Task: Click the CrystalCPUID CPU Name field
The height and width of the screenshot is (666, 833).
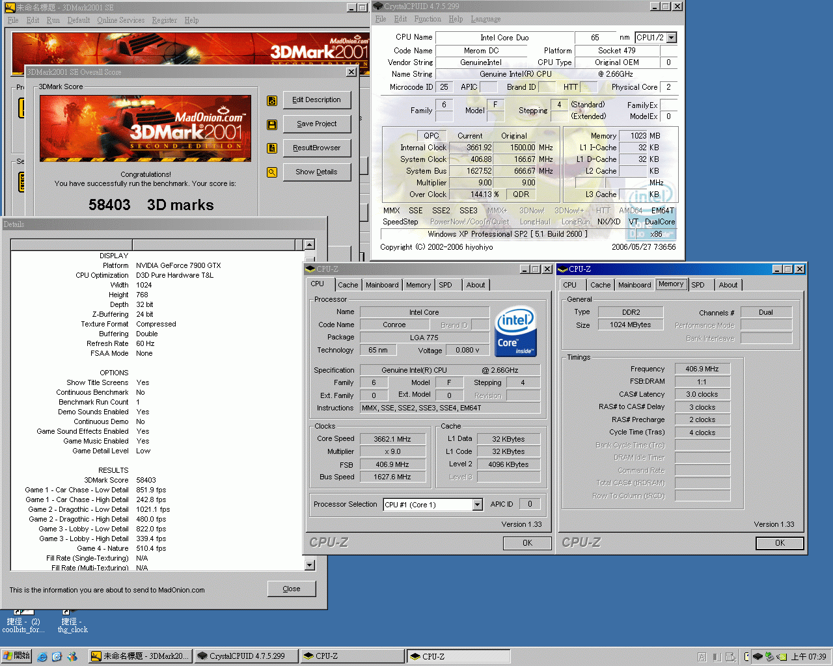Action: pos(505,38)
